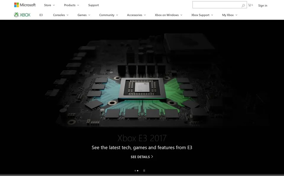Click the Sign in link
284x178 pixels.
263,5
